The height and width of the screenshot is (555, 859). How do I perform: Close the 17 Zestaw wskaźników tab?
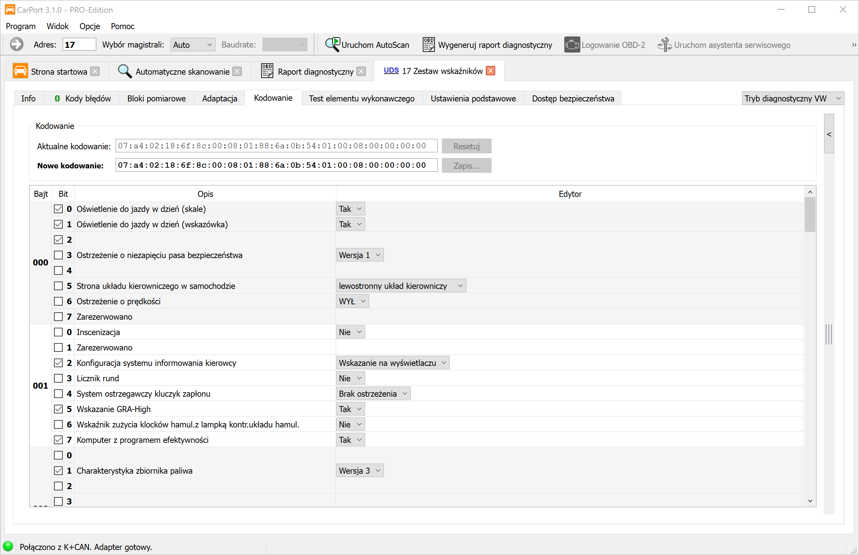[x=490, y=71]
